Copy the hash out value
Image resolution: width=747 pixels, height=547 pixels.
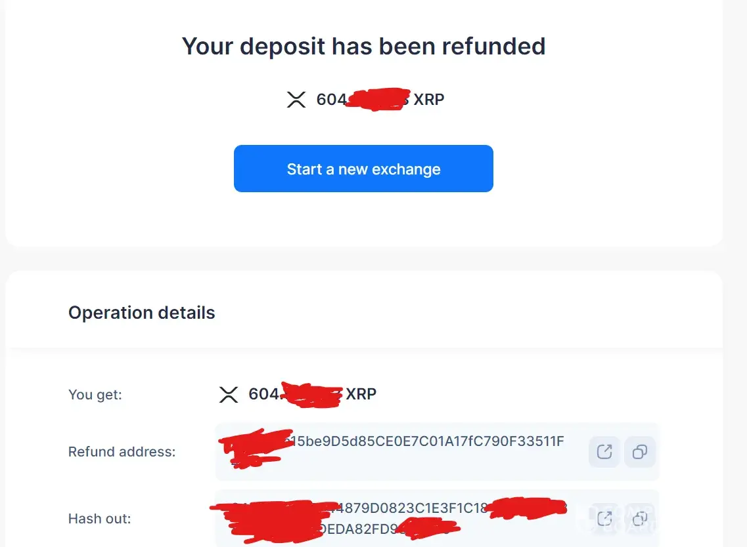coord(639,518)
